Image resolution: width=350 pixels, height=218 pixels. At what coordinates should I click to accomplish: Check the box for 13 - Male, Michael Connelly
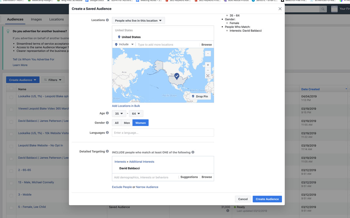coord(11,183)
